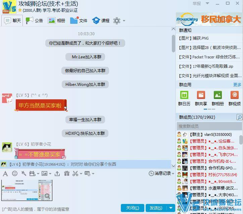Screen dimensions: 243x214
Task: Expand the send picture dropdown arrow
Action: pyautogui.click(x=50, y=174)
